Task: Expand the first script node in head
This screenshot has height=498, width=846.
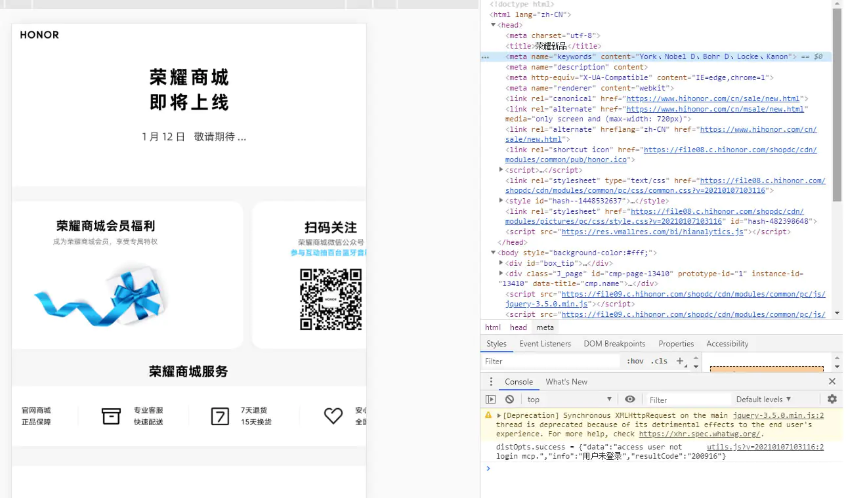Action: [x=501, y=170]
